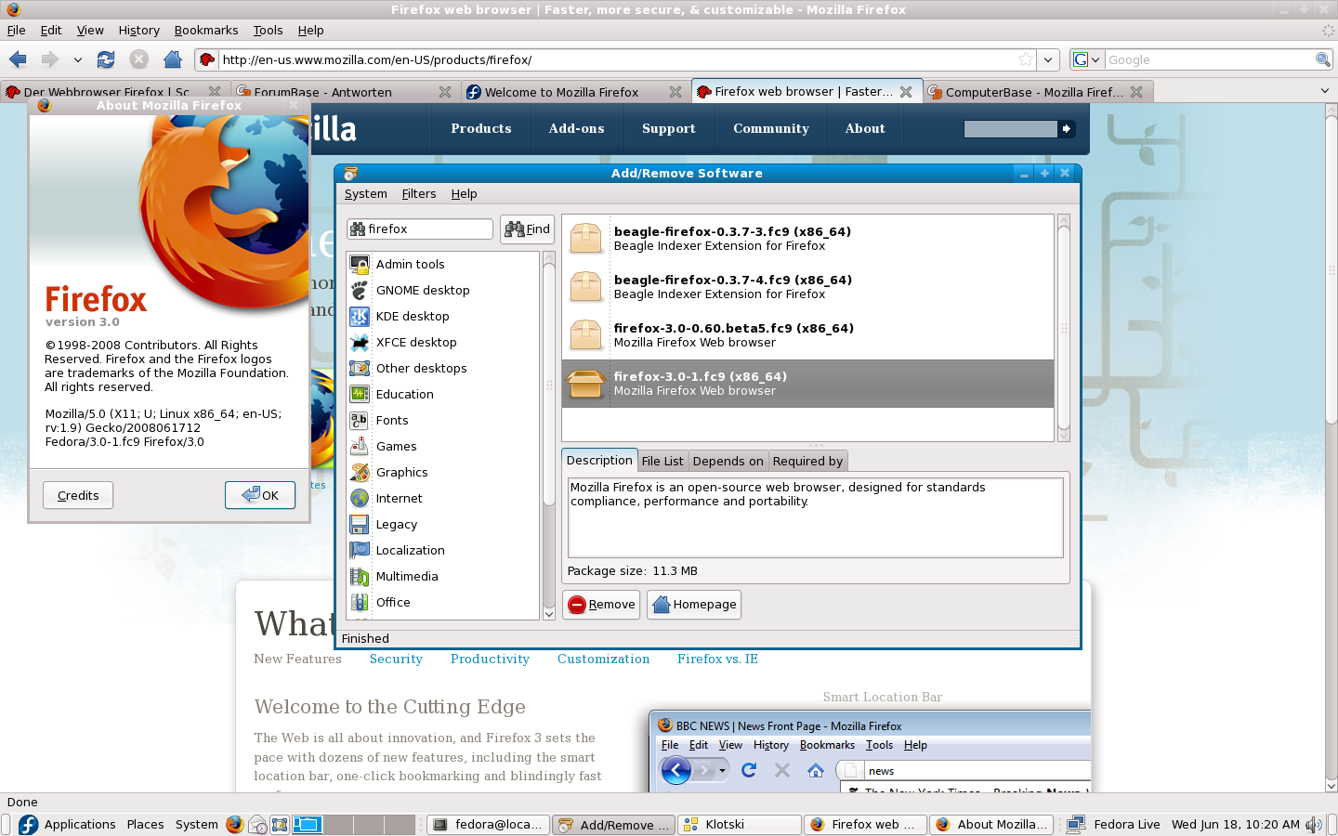Open the Productivity link
The image size is (1338, 836).
pyautogui.click(x=490, y=659)
